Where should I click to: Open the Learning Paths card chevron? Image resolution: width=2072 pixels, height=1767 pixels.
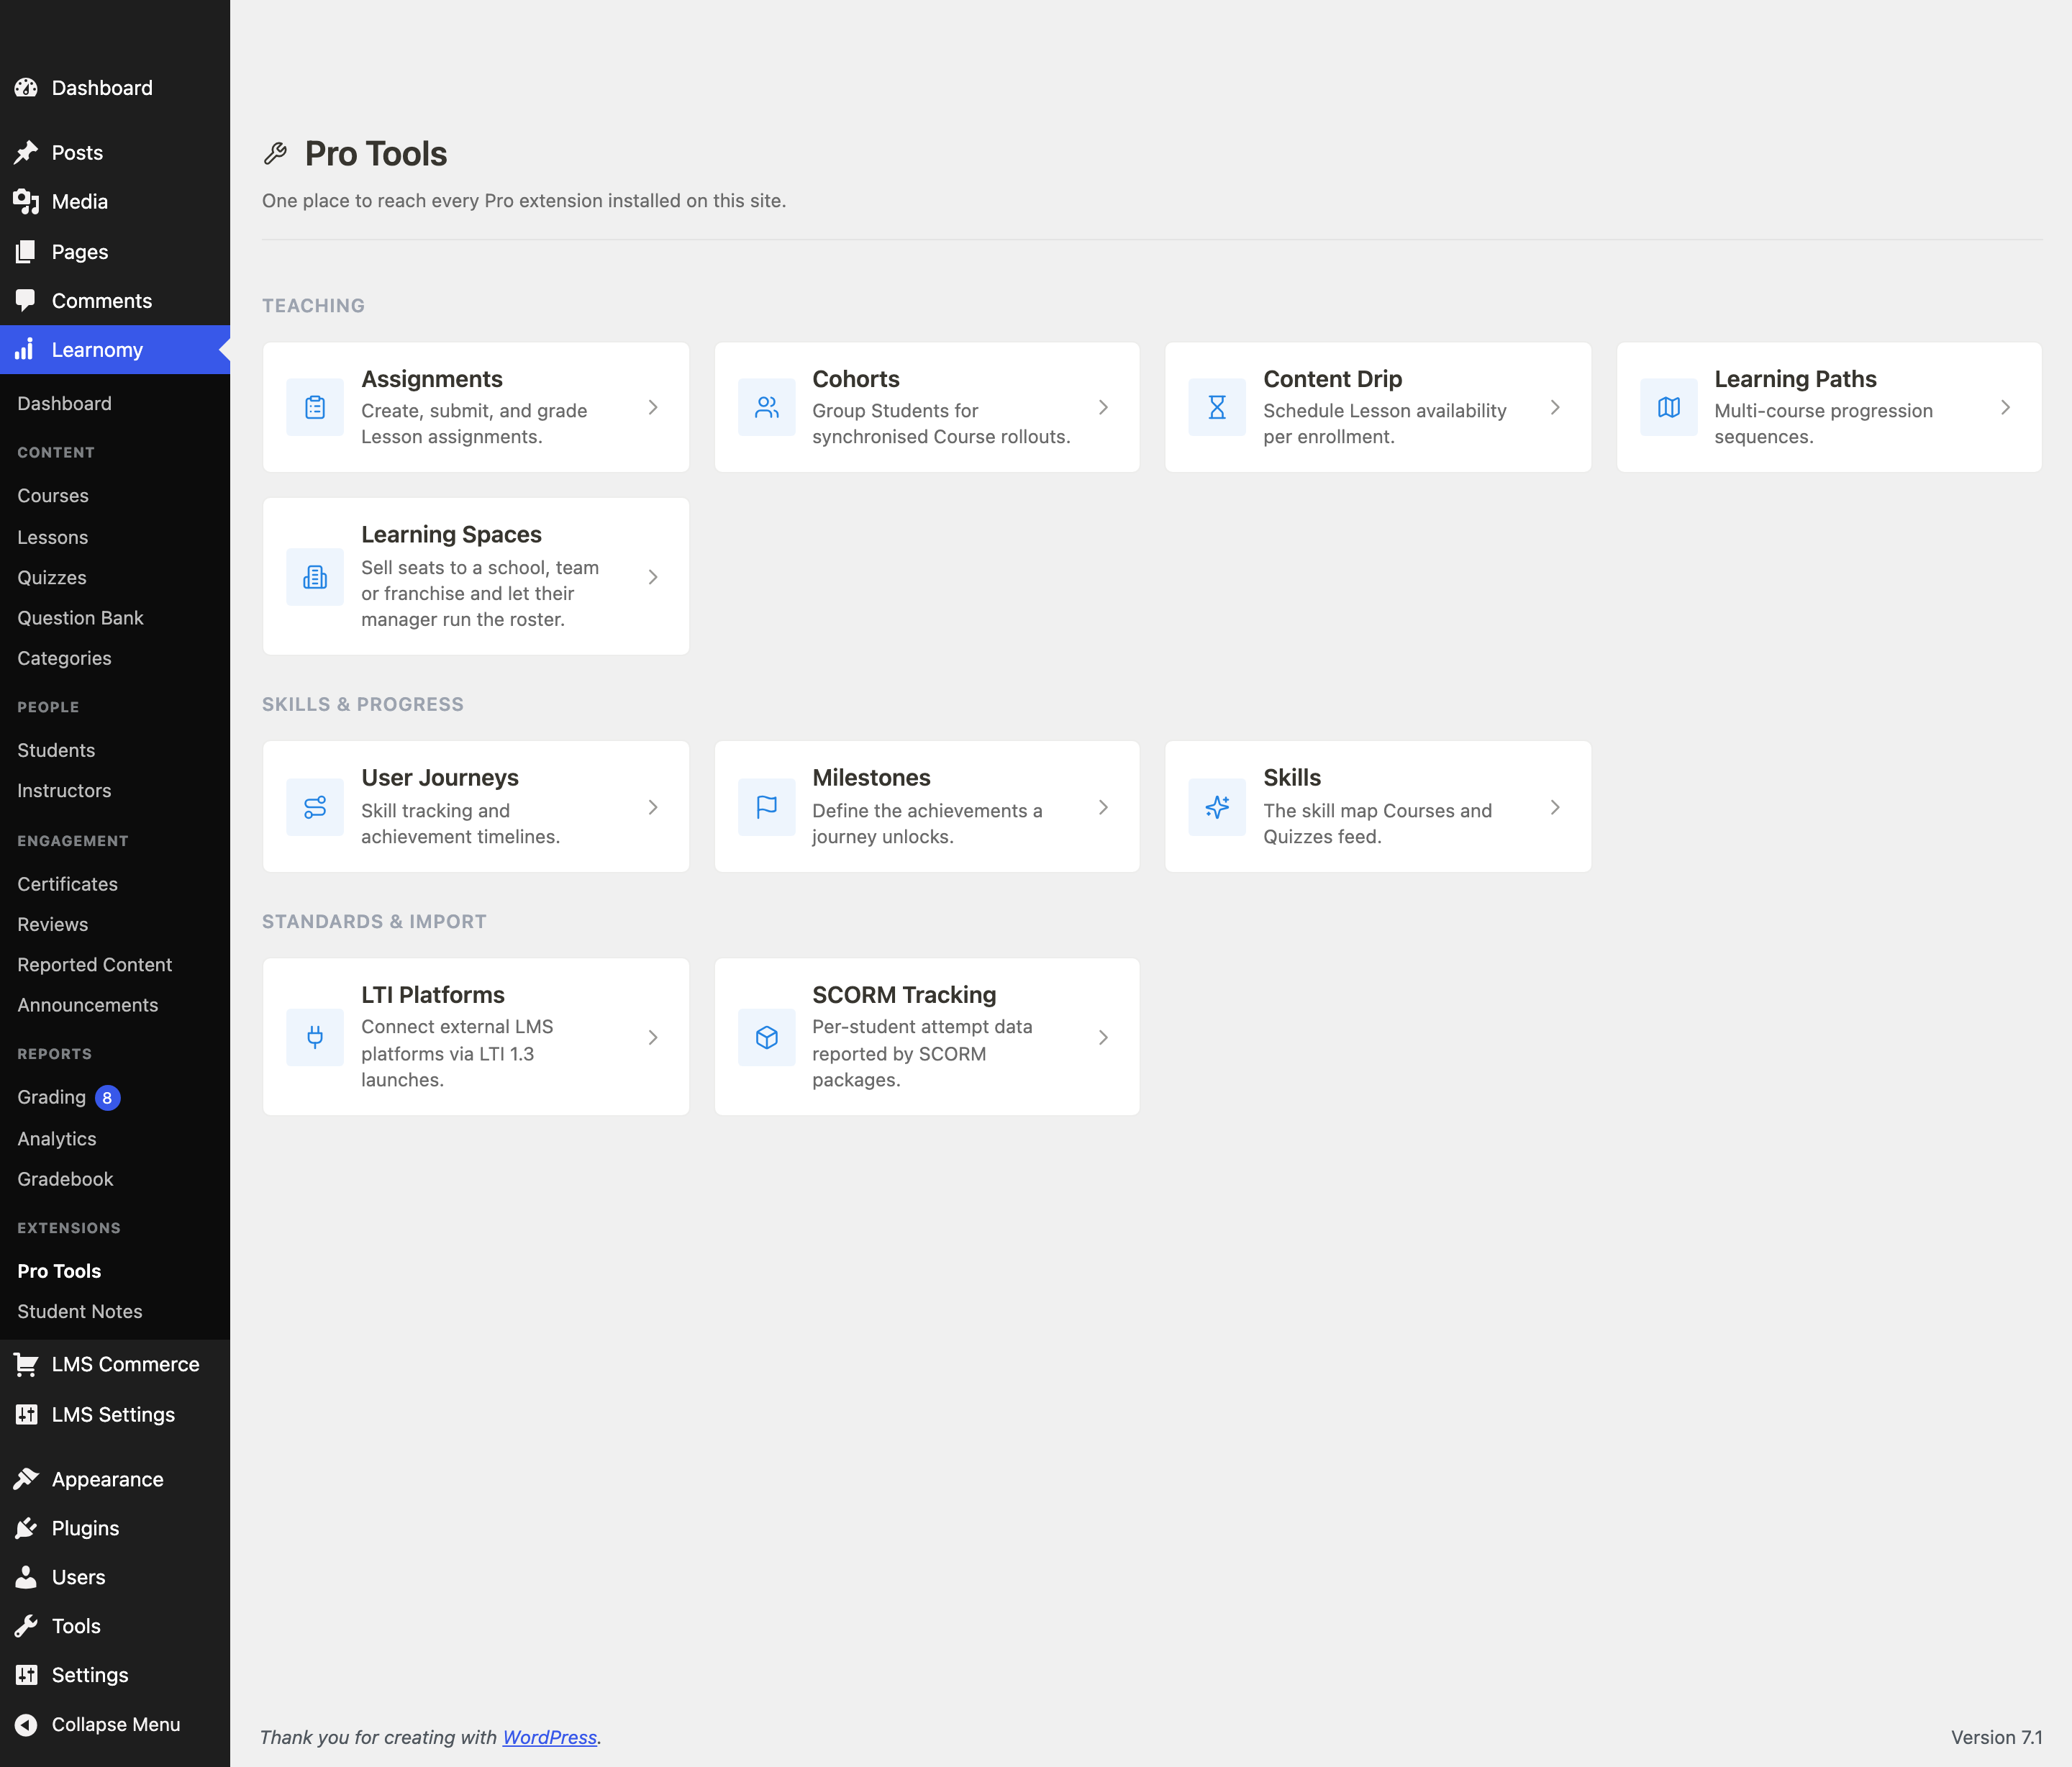coord(2005,407)
